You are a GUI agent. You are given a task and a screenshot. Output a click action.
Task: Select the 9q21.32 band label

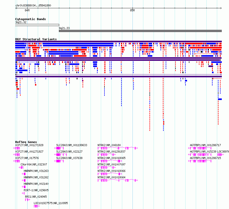tap(21, 22)
